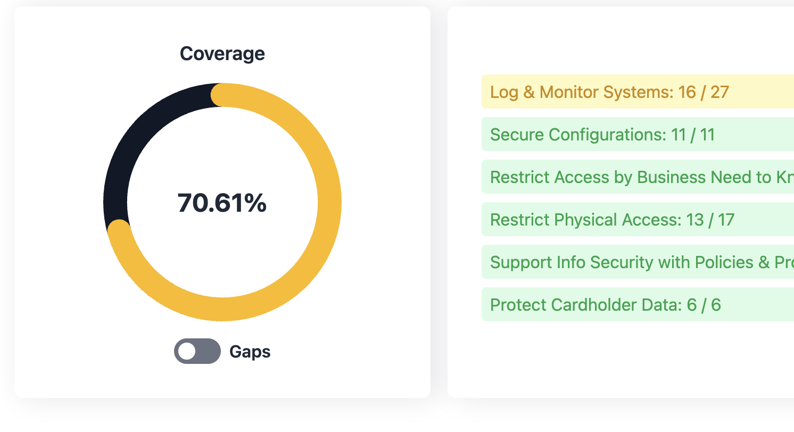Click the yellow covered arc of the donut
Viewport: 794px width, 432px height.
coord(329,202)
